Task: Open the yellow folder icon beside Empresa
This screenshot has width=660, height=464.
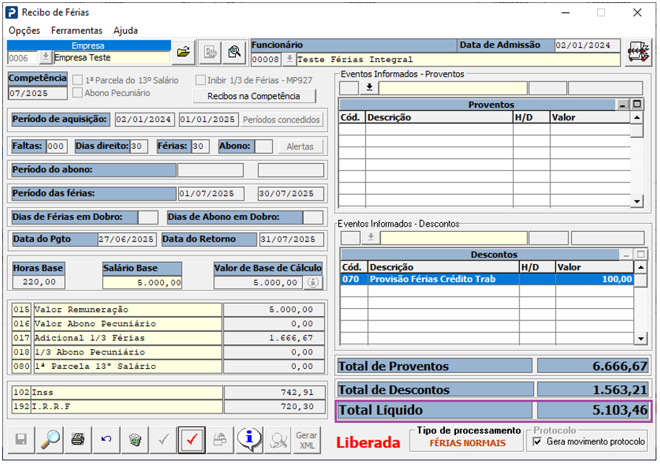Action: pyautogui.click(x=183, y=52)
